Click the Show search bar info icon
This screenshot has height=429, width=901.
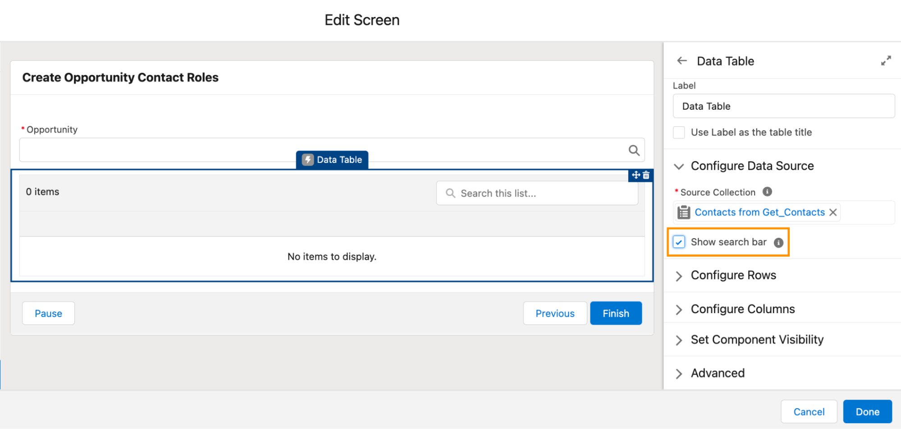click(x=778, y=243)
